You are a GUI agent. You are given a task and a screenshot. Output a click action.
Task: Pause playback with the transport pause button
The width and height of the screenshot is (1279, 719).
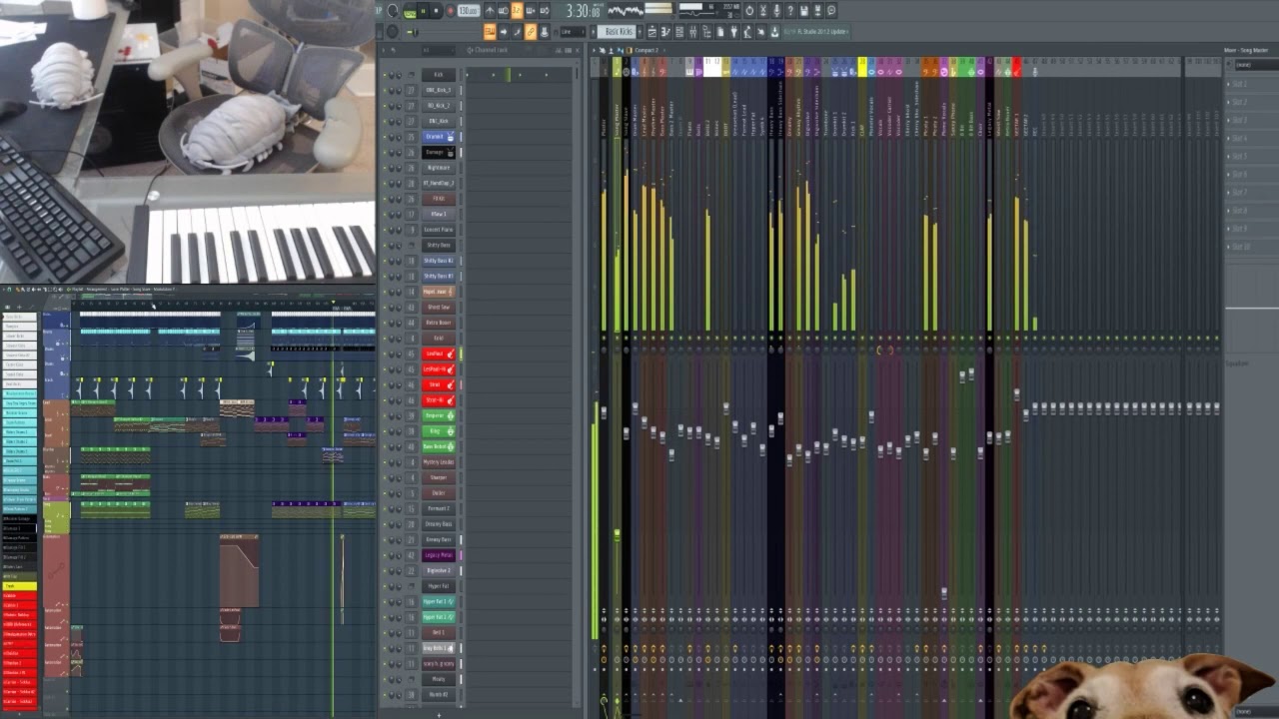pyautogui.click(x=423, y=11)
